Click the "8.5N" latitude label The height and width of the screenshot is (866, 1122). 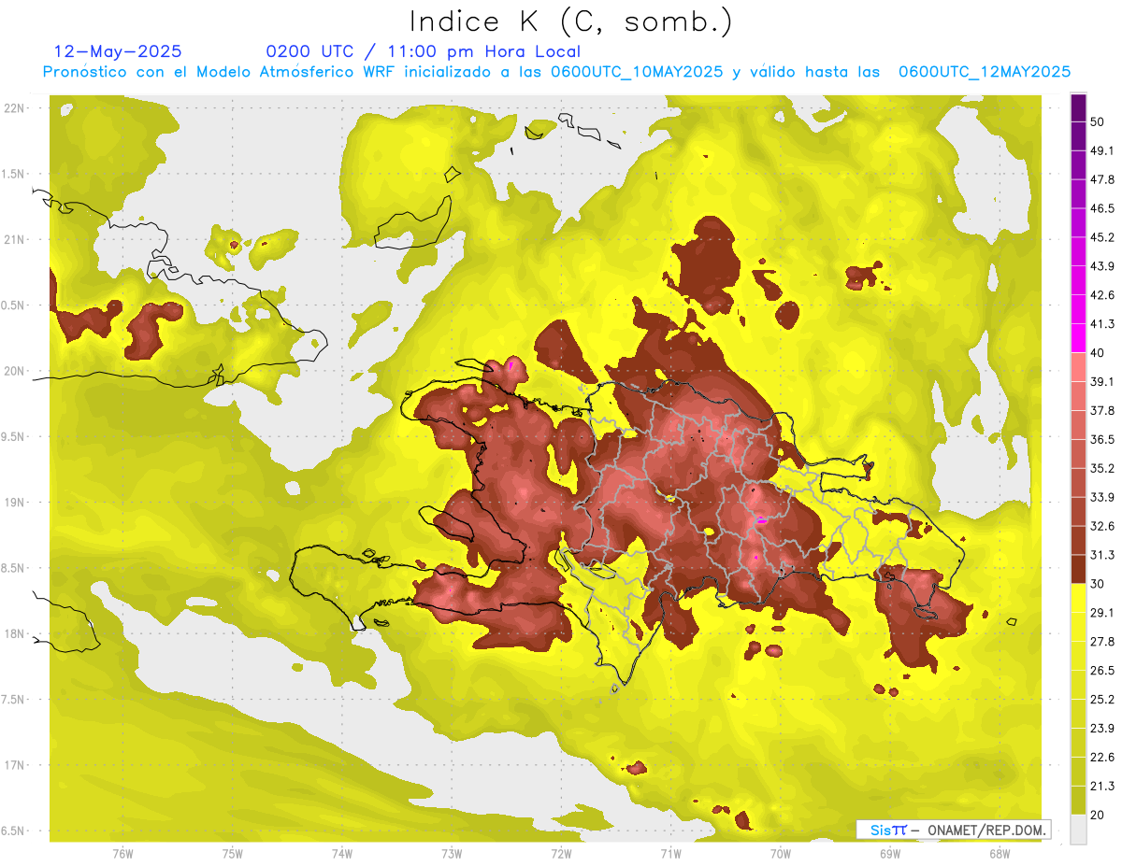click(x=14, y=568)
